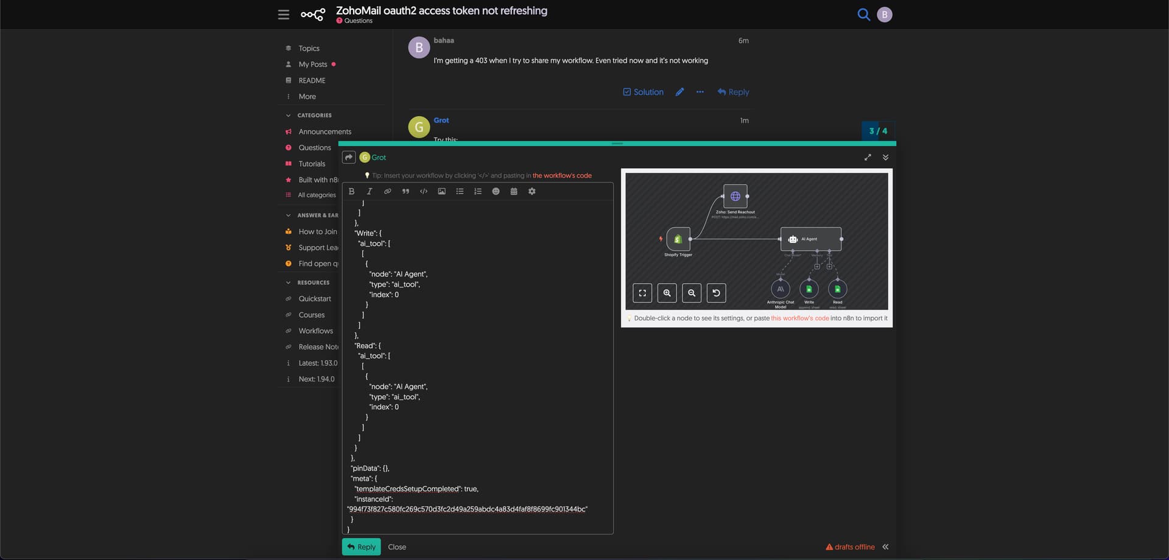Open README in sidebar

pos(312,80)
